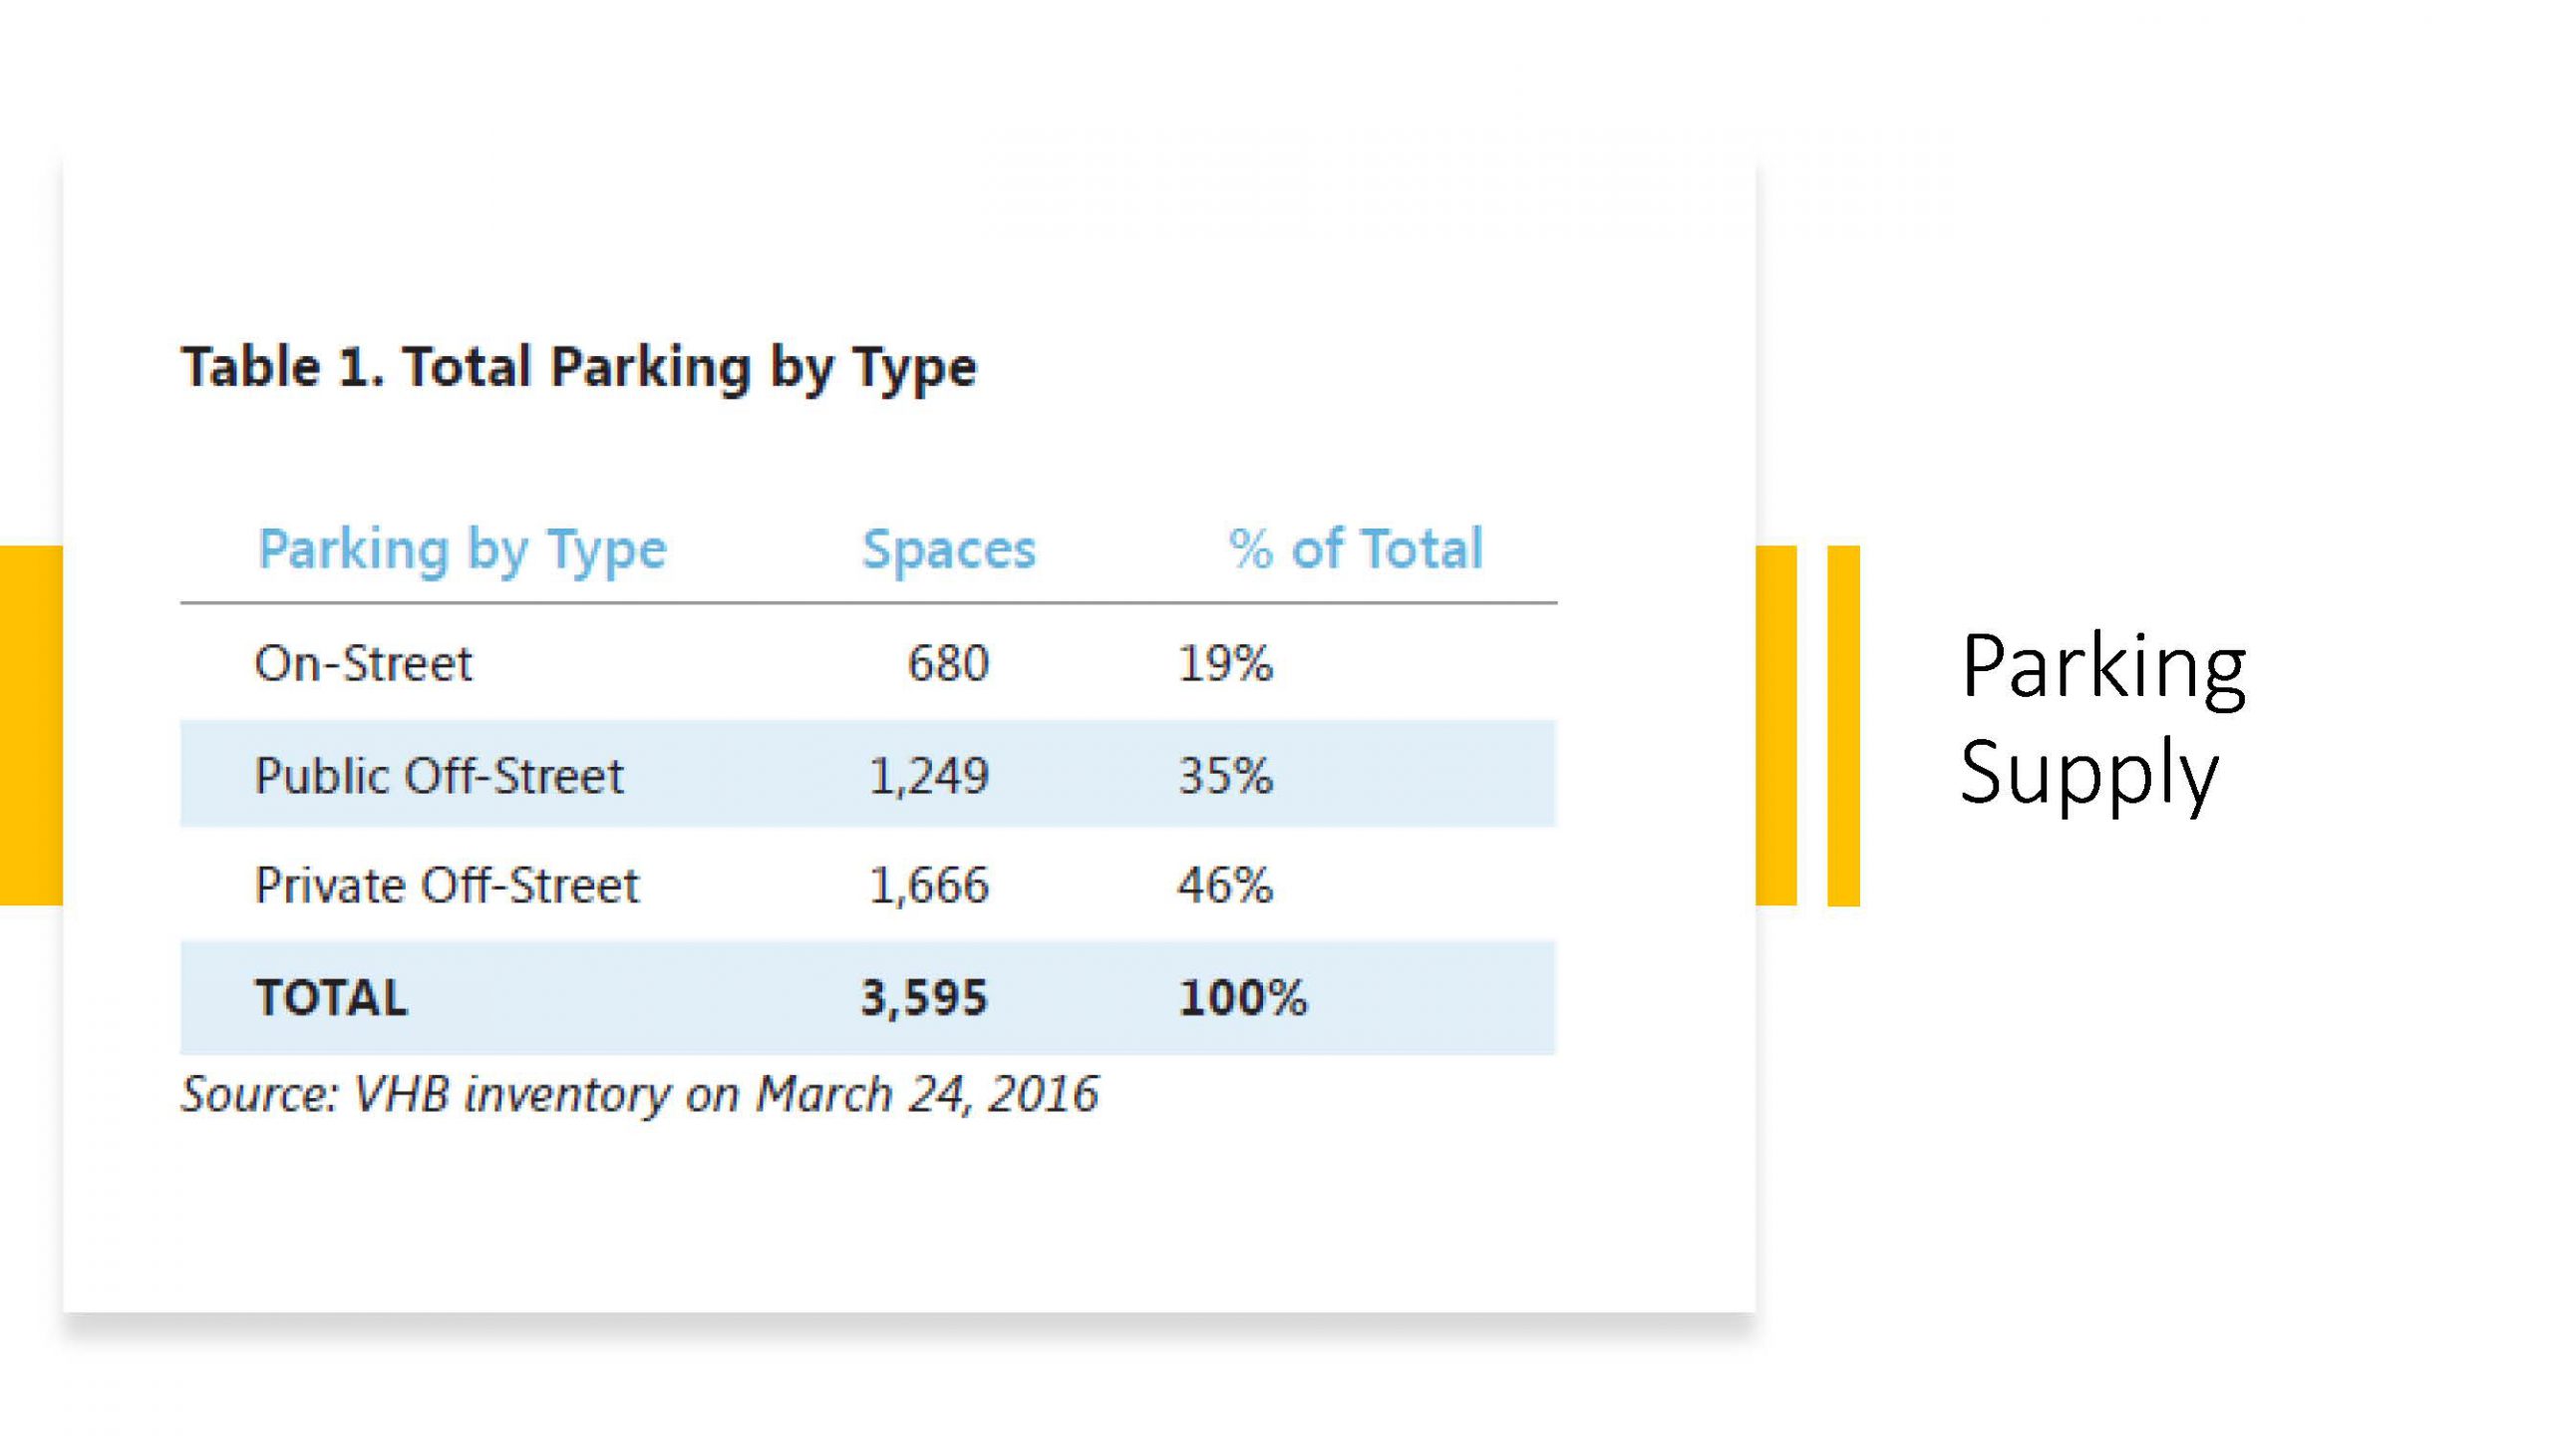Select the 'Parking by Type' column header

point(462,550)
